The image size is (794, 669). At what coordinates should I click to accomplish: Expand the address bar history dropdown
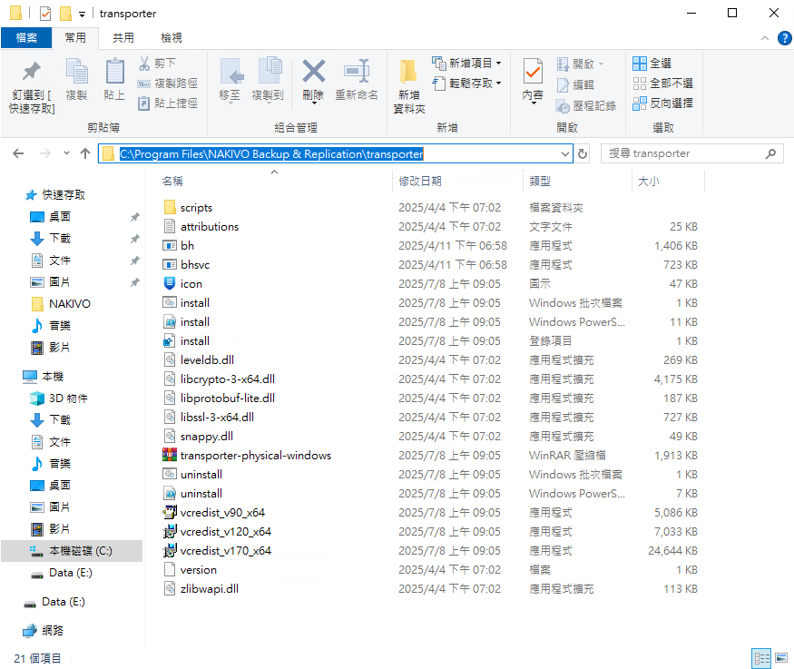tap(565, 154)
